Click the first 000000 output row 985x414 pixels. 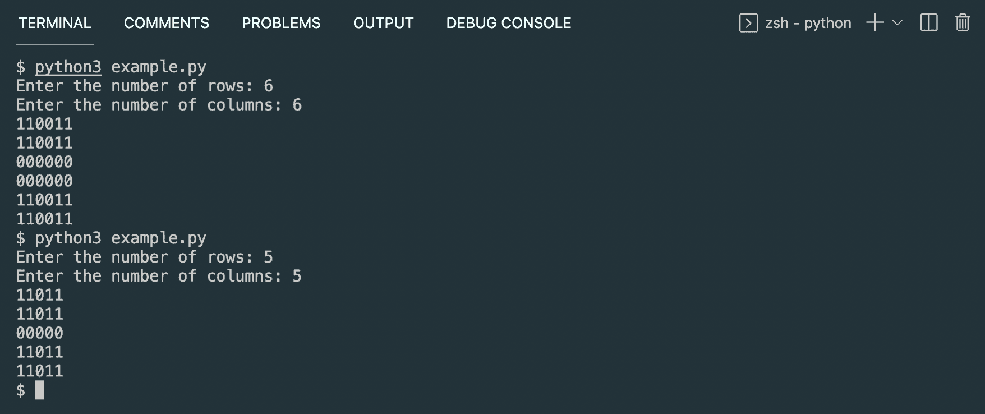pos(44,162)
